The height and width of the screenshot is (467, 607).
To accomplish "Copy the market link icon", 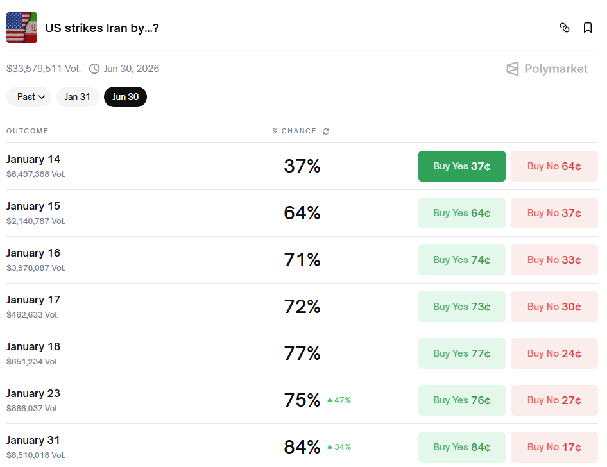I will pos(565,28).
